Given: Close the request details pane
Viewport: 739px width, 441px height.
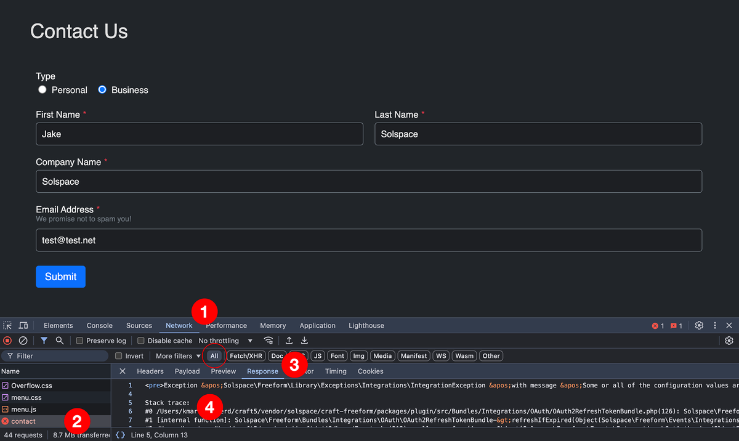Looking at the screenshot, I should (x=123, y=371).
